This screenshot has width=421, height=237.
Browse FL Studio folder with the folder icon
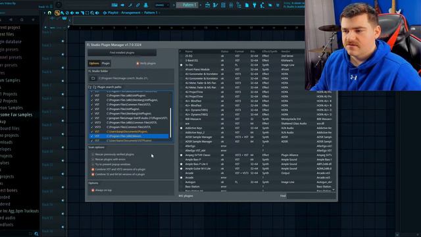click(x=93, y=78)
